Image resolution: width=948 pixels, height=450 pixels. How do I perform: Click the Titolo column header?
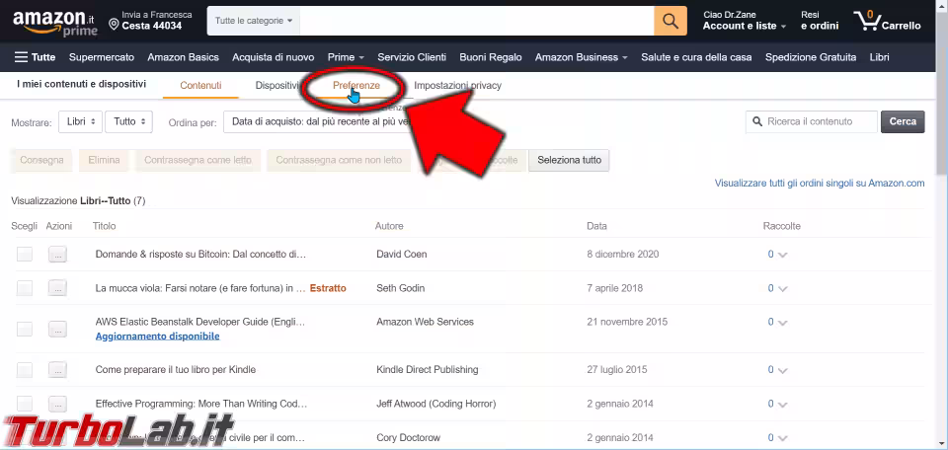click(104, 226)
